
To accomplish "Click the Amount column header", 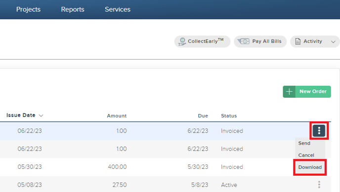I will 117,116.
